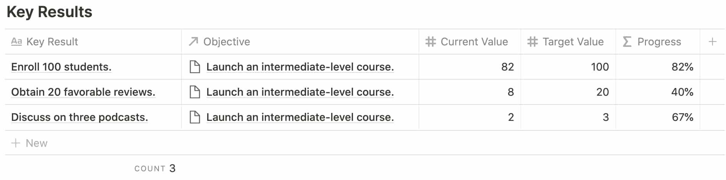Open the Objective column header menu
The height and width of the screenshot is (180, 726).
coord(300,42)
